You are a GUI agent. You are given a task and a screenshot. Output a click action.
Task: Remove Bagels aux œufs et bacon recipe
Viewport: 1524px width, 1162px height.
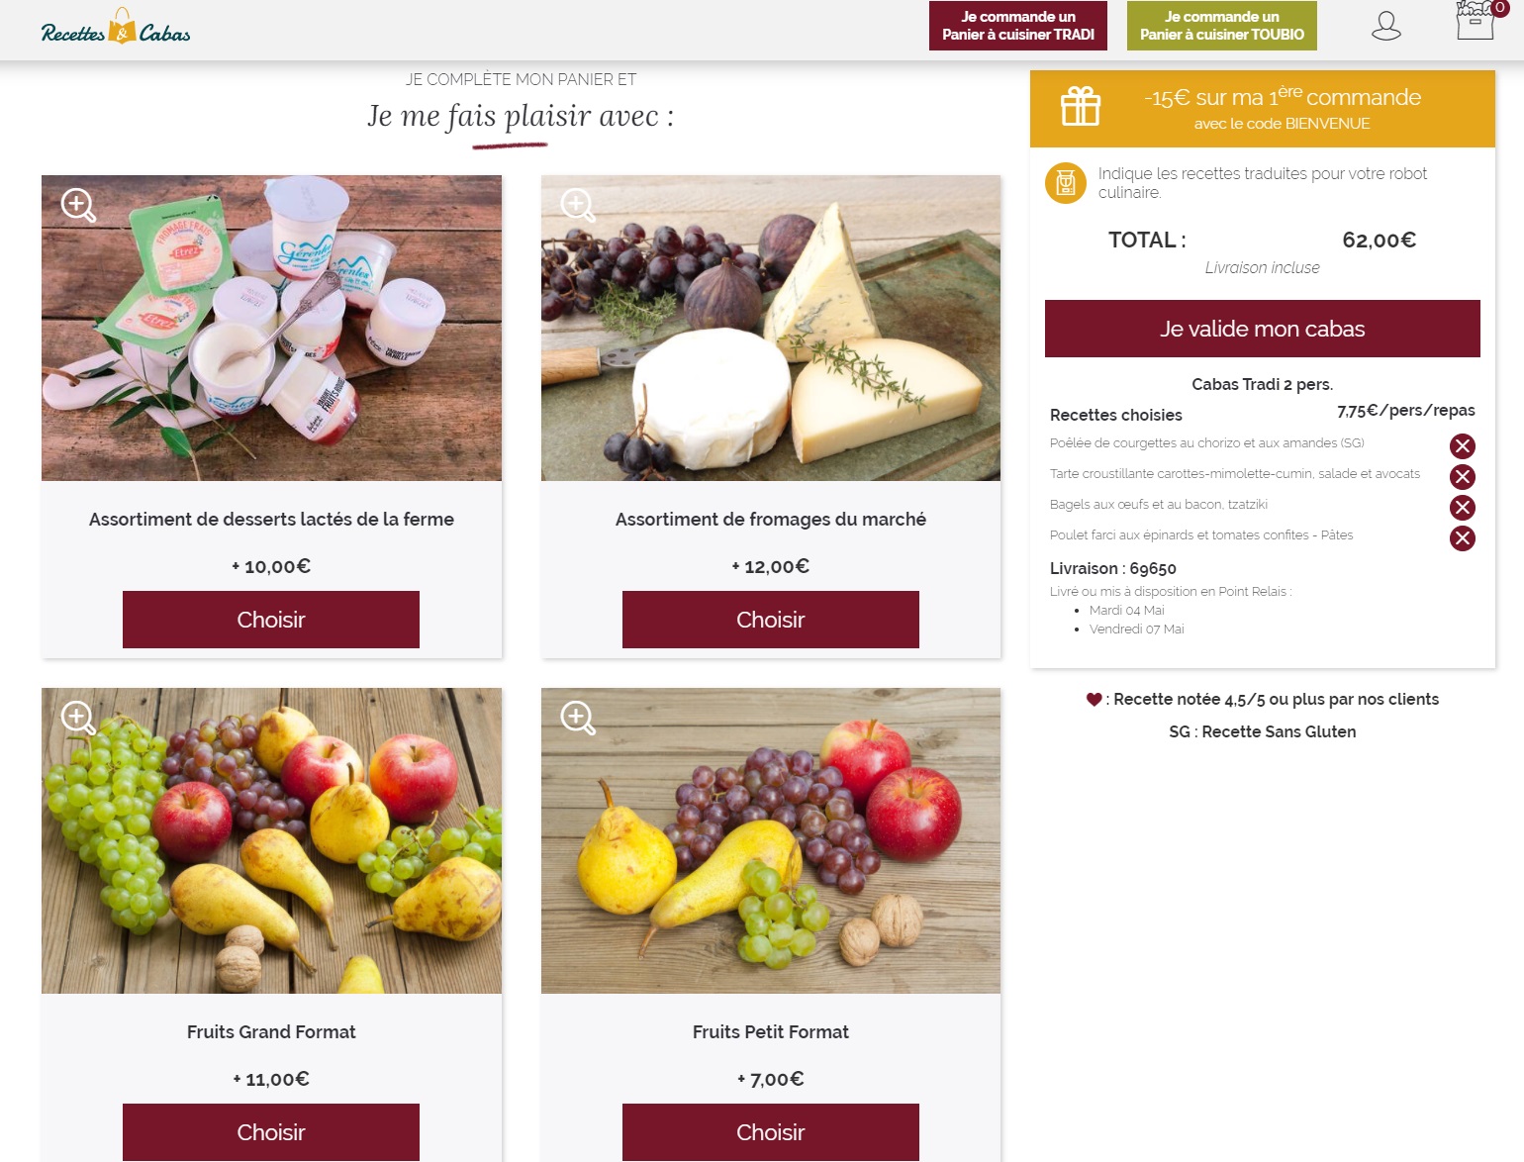tap(1462, 508)
